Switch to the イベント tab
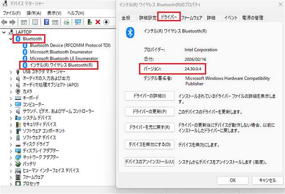 pos(231,18)
